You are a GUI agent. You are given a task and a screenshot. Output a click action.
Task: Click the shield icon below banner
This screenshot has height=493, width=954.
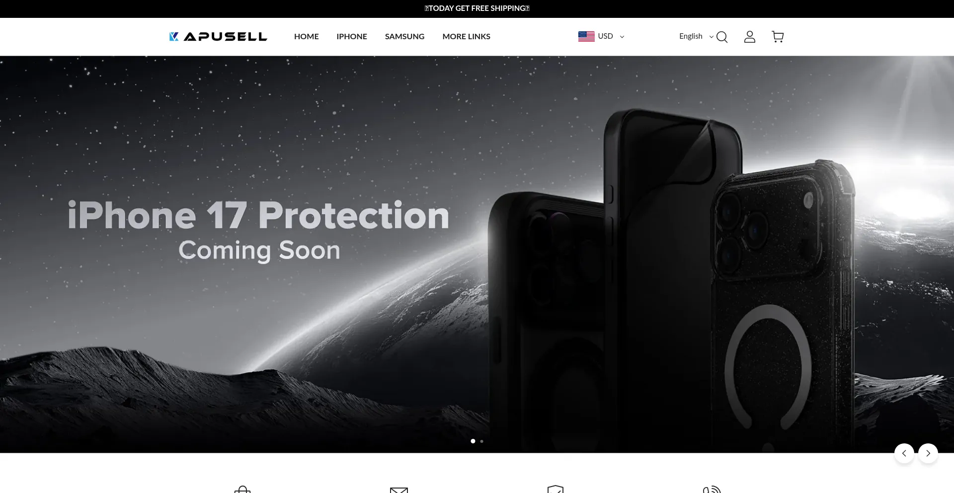(x=556, y=489)
